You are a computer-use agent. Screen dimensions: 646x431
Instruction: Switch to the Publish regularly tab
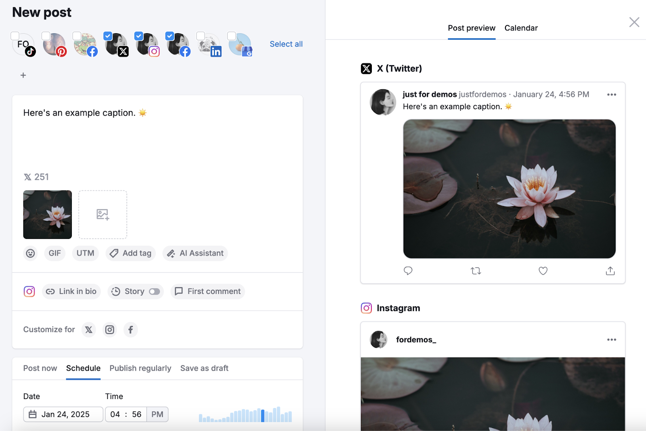(x=140, y=368)
